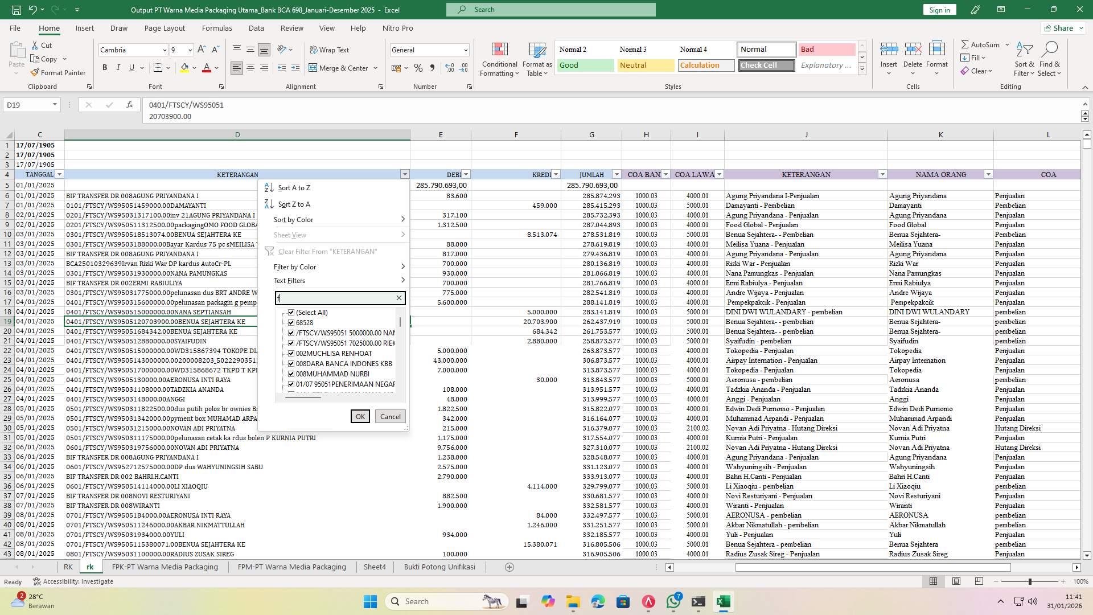Uncheck the 68528 filter entry
This screenshot has height=615, width=1093.
coord(291,322)
